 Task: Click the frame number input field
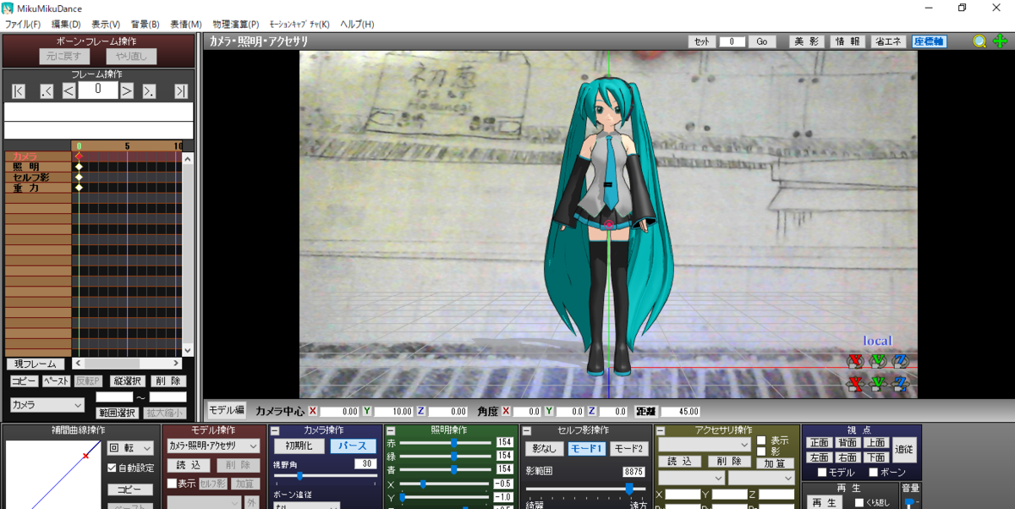pyautogui.click(x=98, y=90)
